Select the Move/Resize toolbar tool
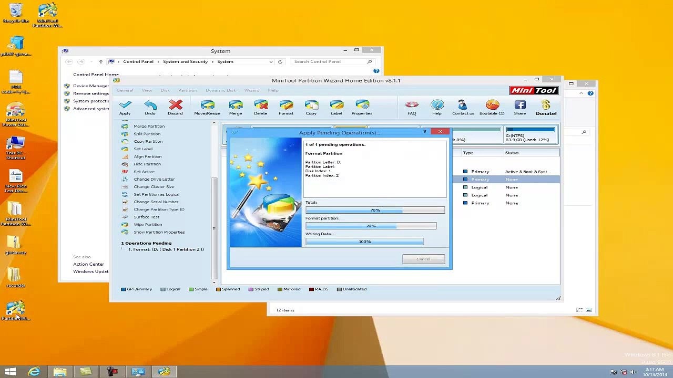 pos(207,107)
